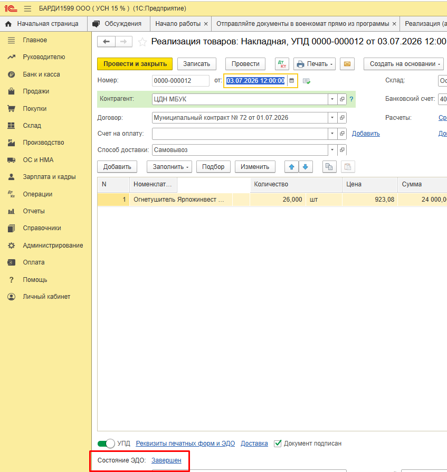This screenshot has height=472, width=447.
Task: Open the 1C main menu hamburger icon
Action: (x=27, y=8)
